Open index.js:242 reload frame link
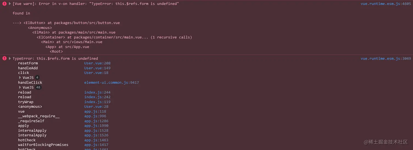Image resolution: width=413 pixels, height=150 pixels. tap(97, 97)
